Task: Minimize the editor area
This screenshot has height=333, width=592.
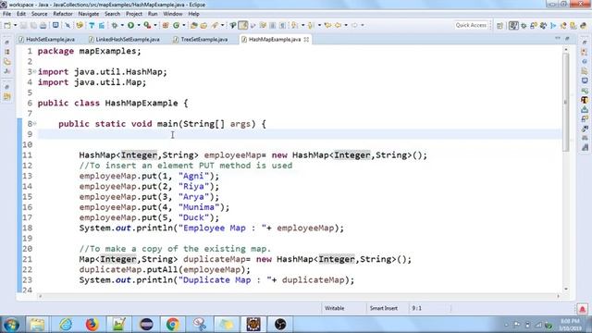Action: tap(558, 39)
